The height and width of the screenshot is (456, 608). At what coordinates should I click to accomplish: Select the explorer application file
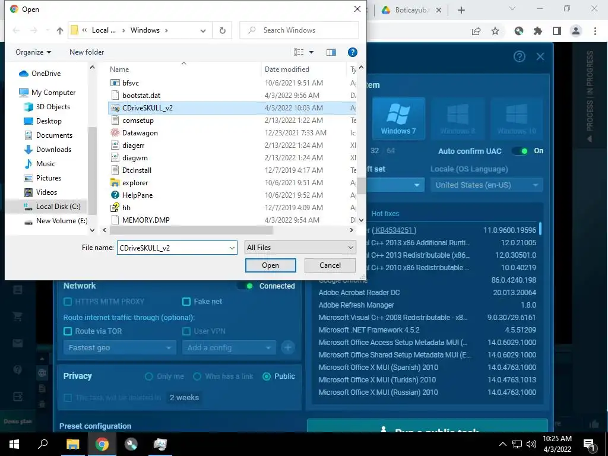(129, 183)
